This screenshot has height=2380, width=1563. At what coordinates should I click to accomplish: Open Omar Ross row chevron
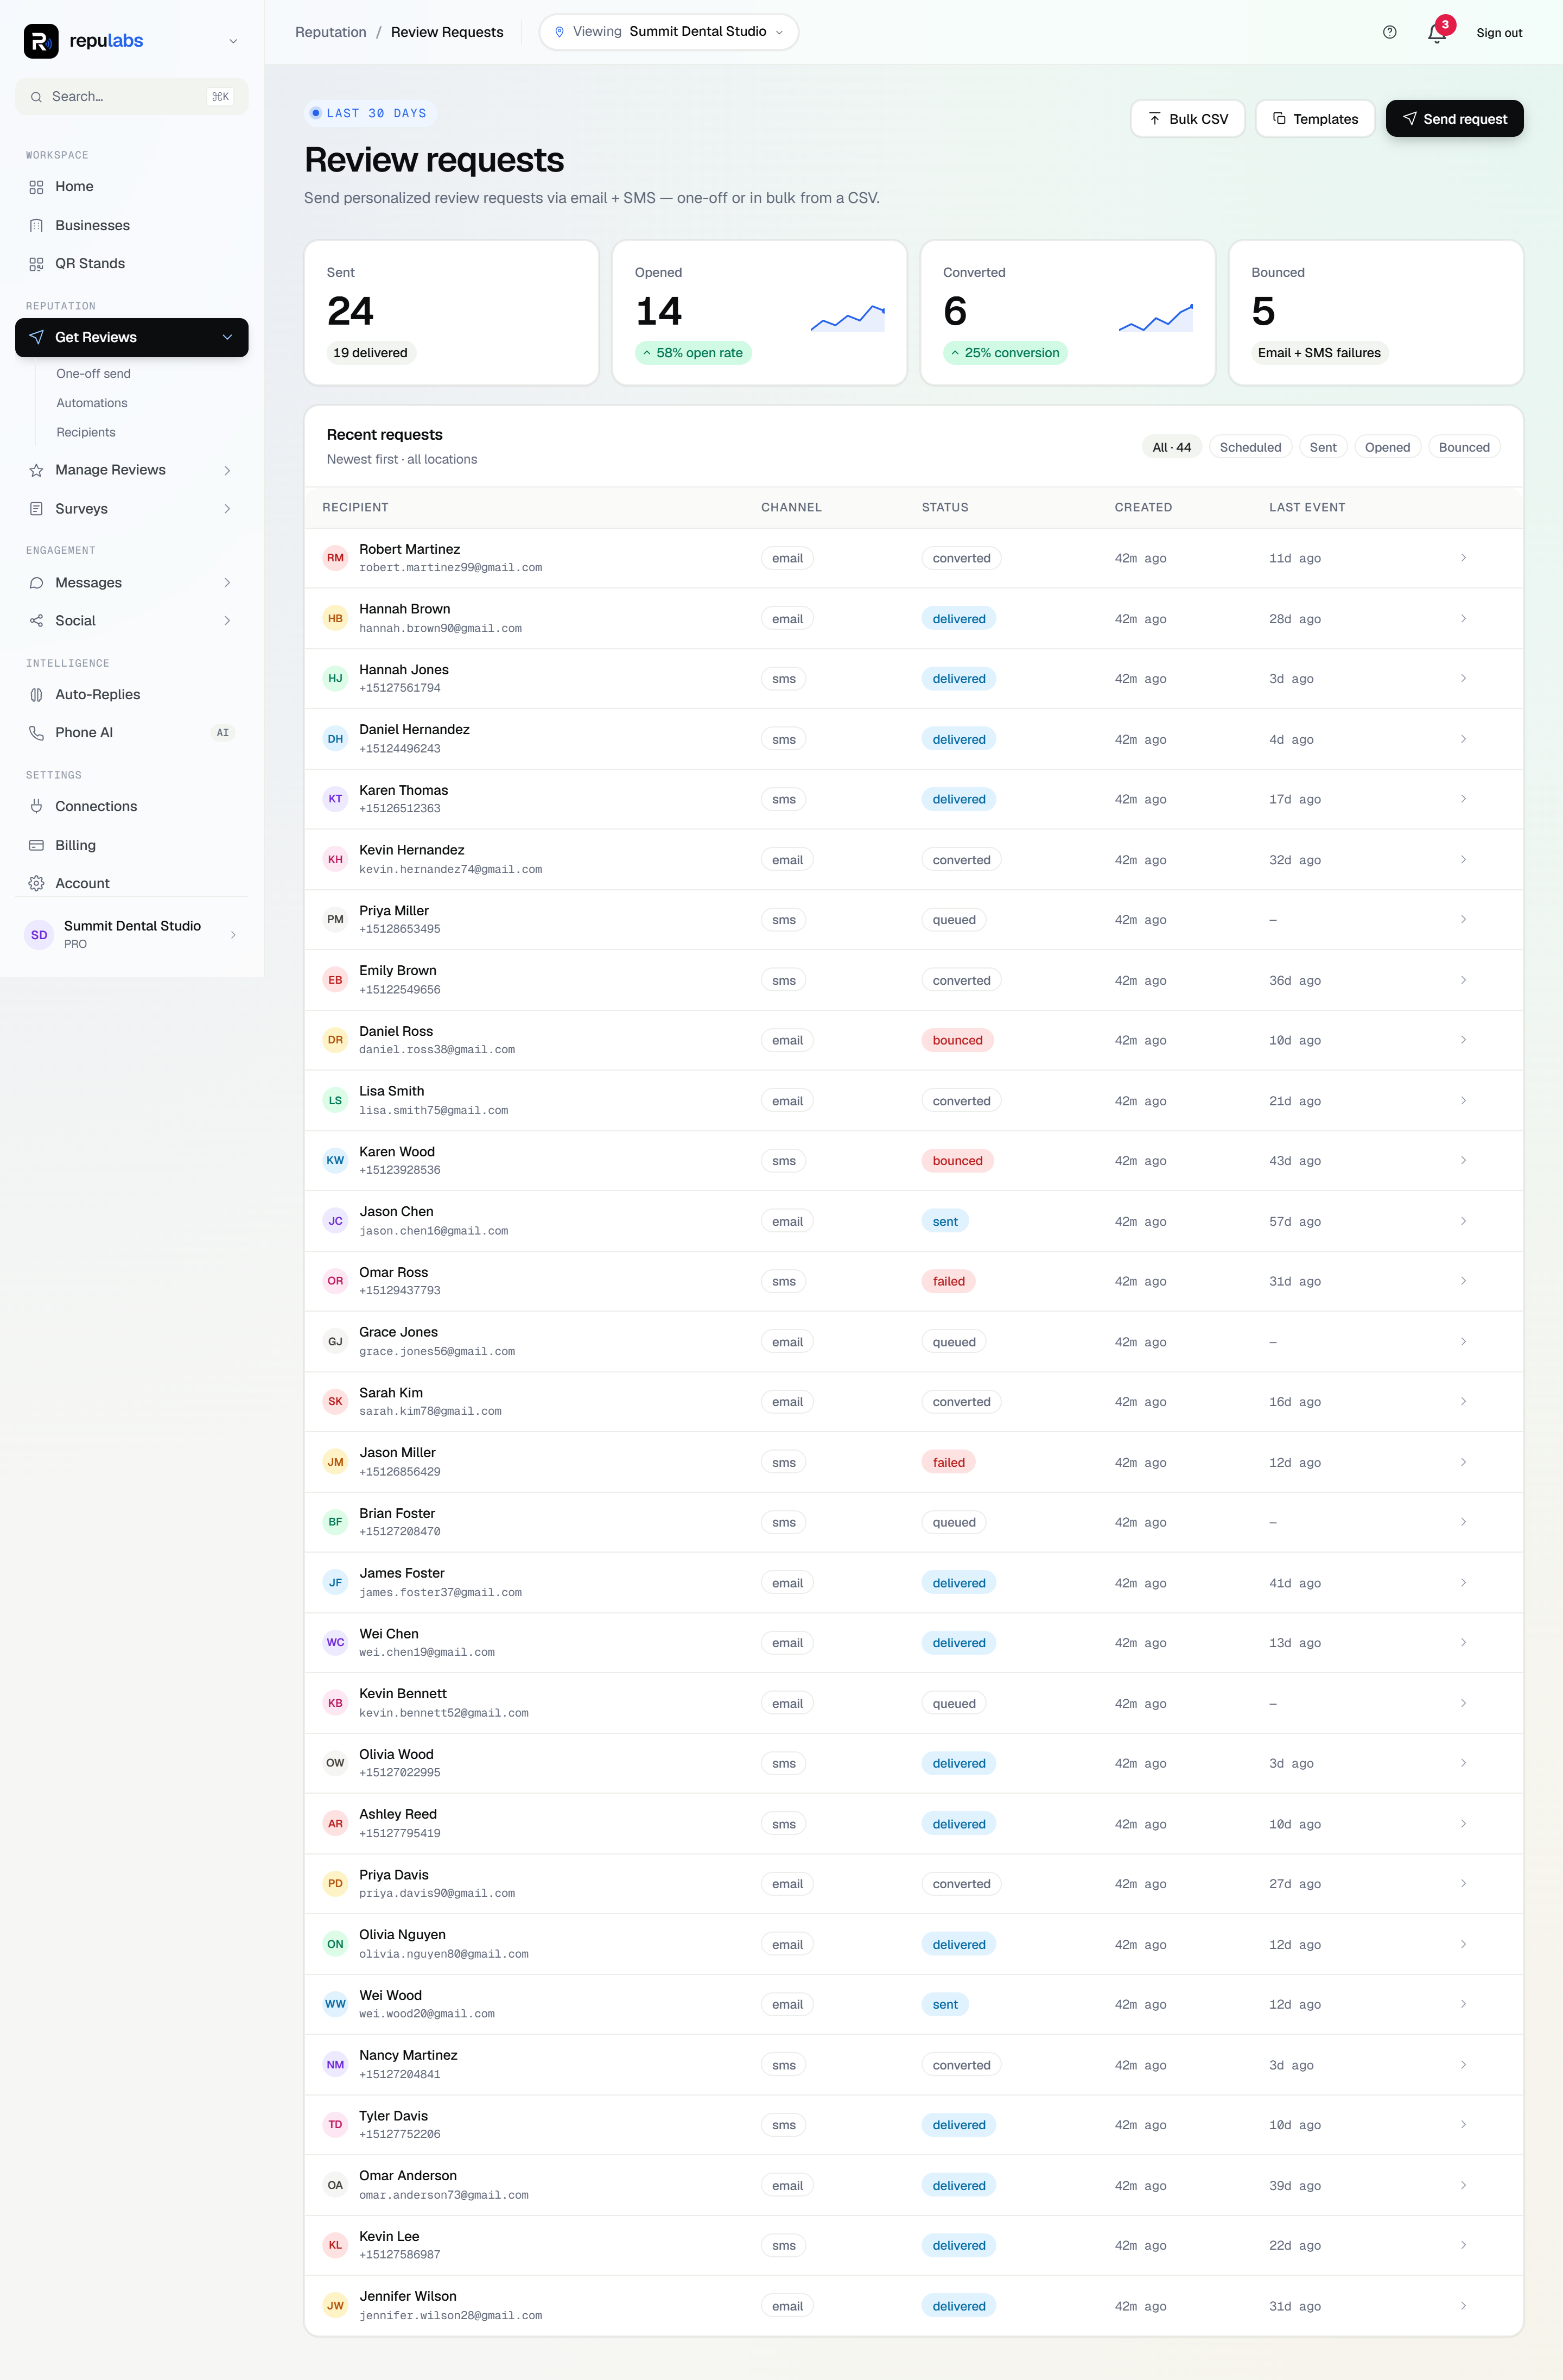pos(1463,1281)
